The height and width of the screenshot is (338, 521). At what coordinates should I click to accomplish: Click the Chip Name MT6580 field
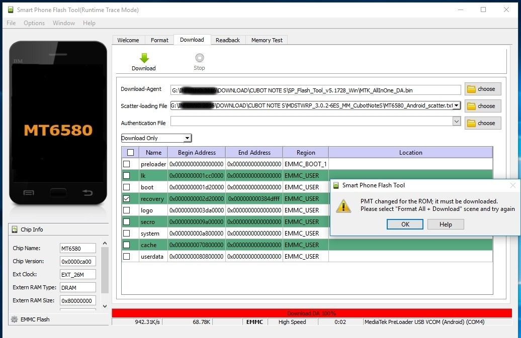click(x=78, y=249)
